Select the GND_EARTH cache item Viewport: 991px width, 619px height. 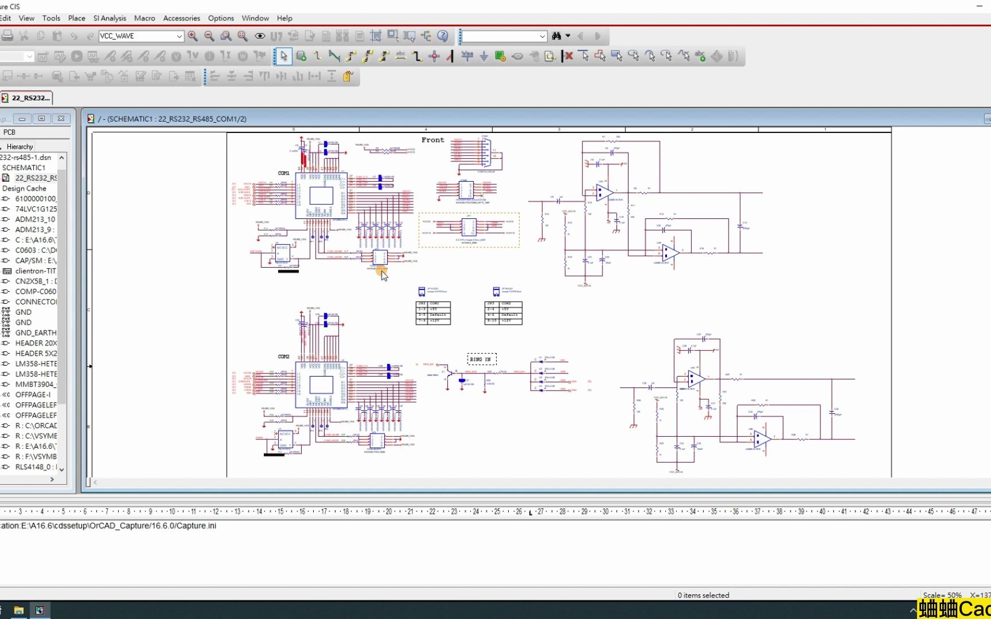pos(36,333)
